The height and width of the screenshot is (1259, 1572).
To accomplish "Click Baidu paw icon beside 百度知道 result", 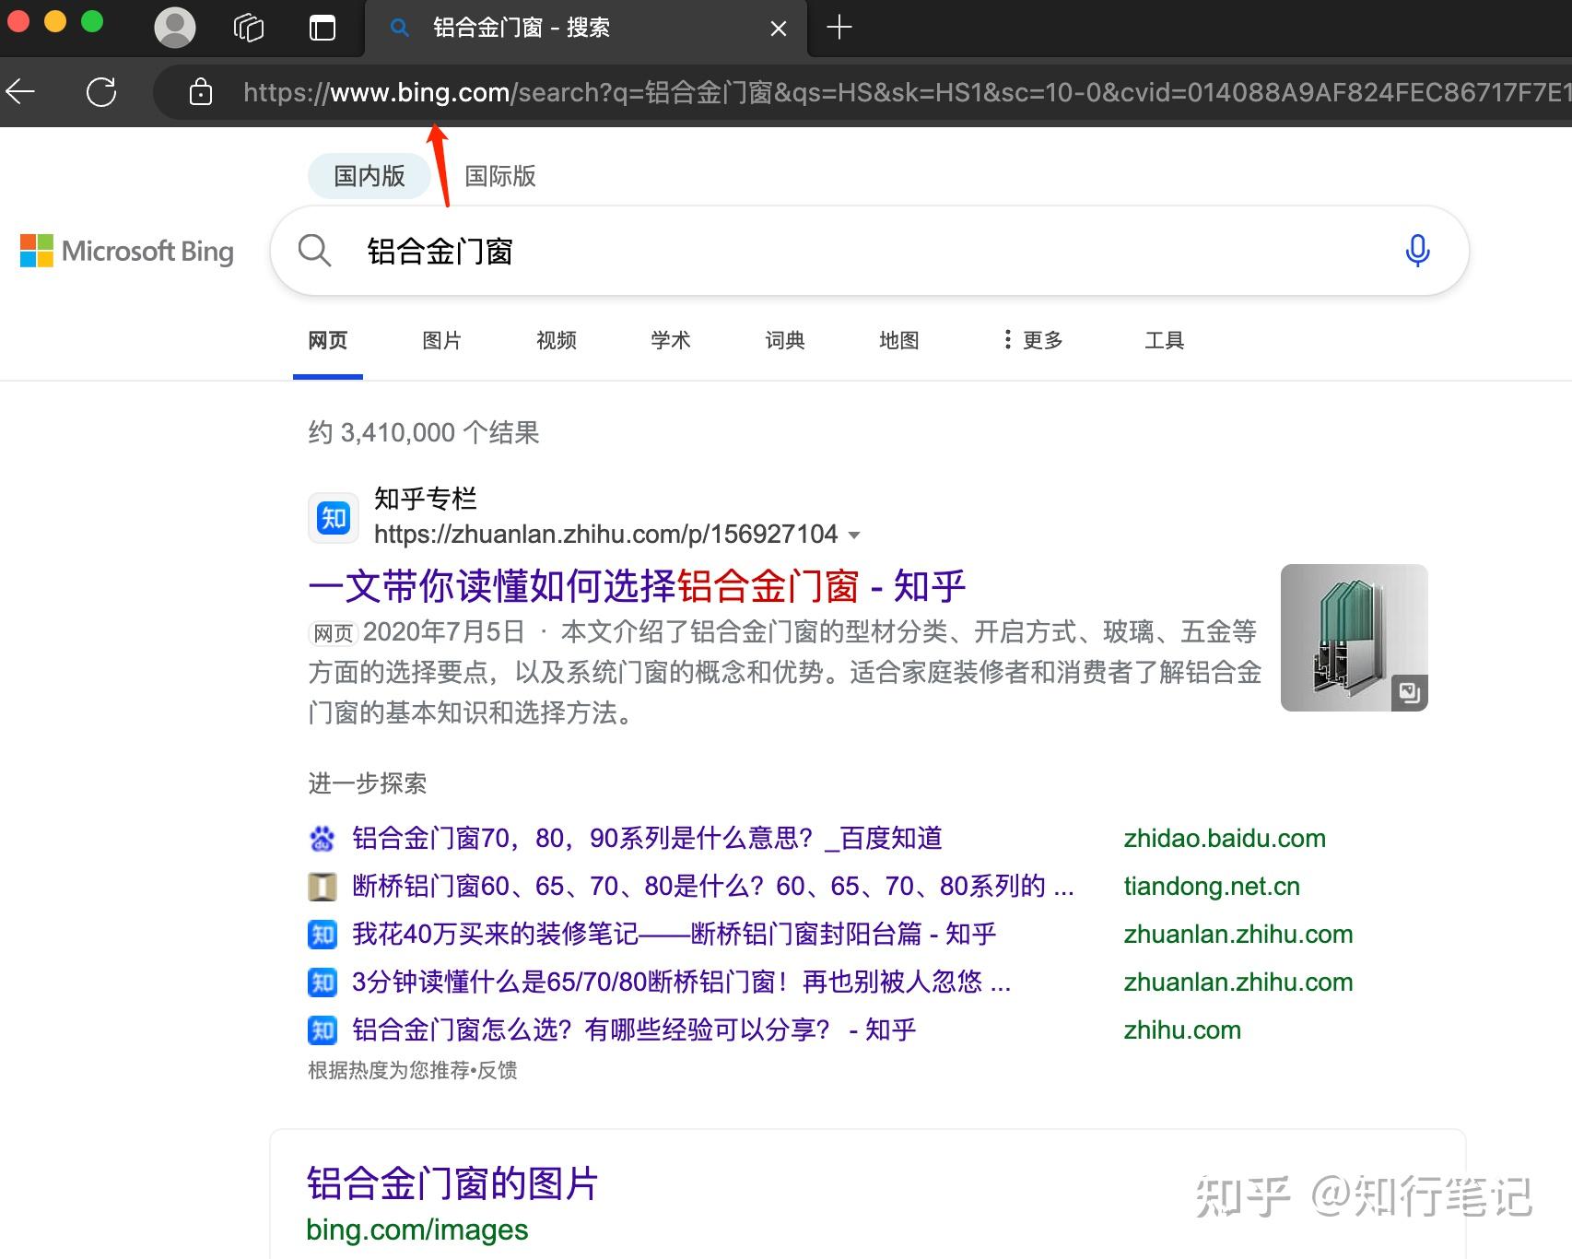I will pyautogui.click(x=323, y=839).
